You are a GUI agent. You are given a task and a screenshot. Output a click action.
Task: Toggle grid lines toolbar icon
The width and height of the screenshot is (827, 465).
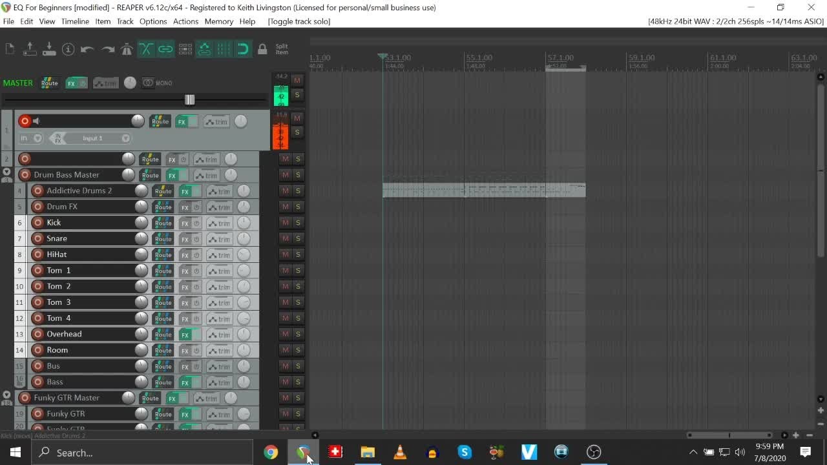224,49
